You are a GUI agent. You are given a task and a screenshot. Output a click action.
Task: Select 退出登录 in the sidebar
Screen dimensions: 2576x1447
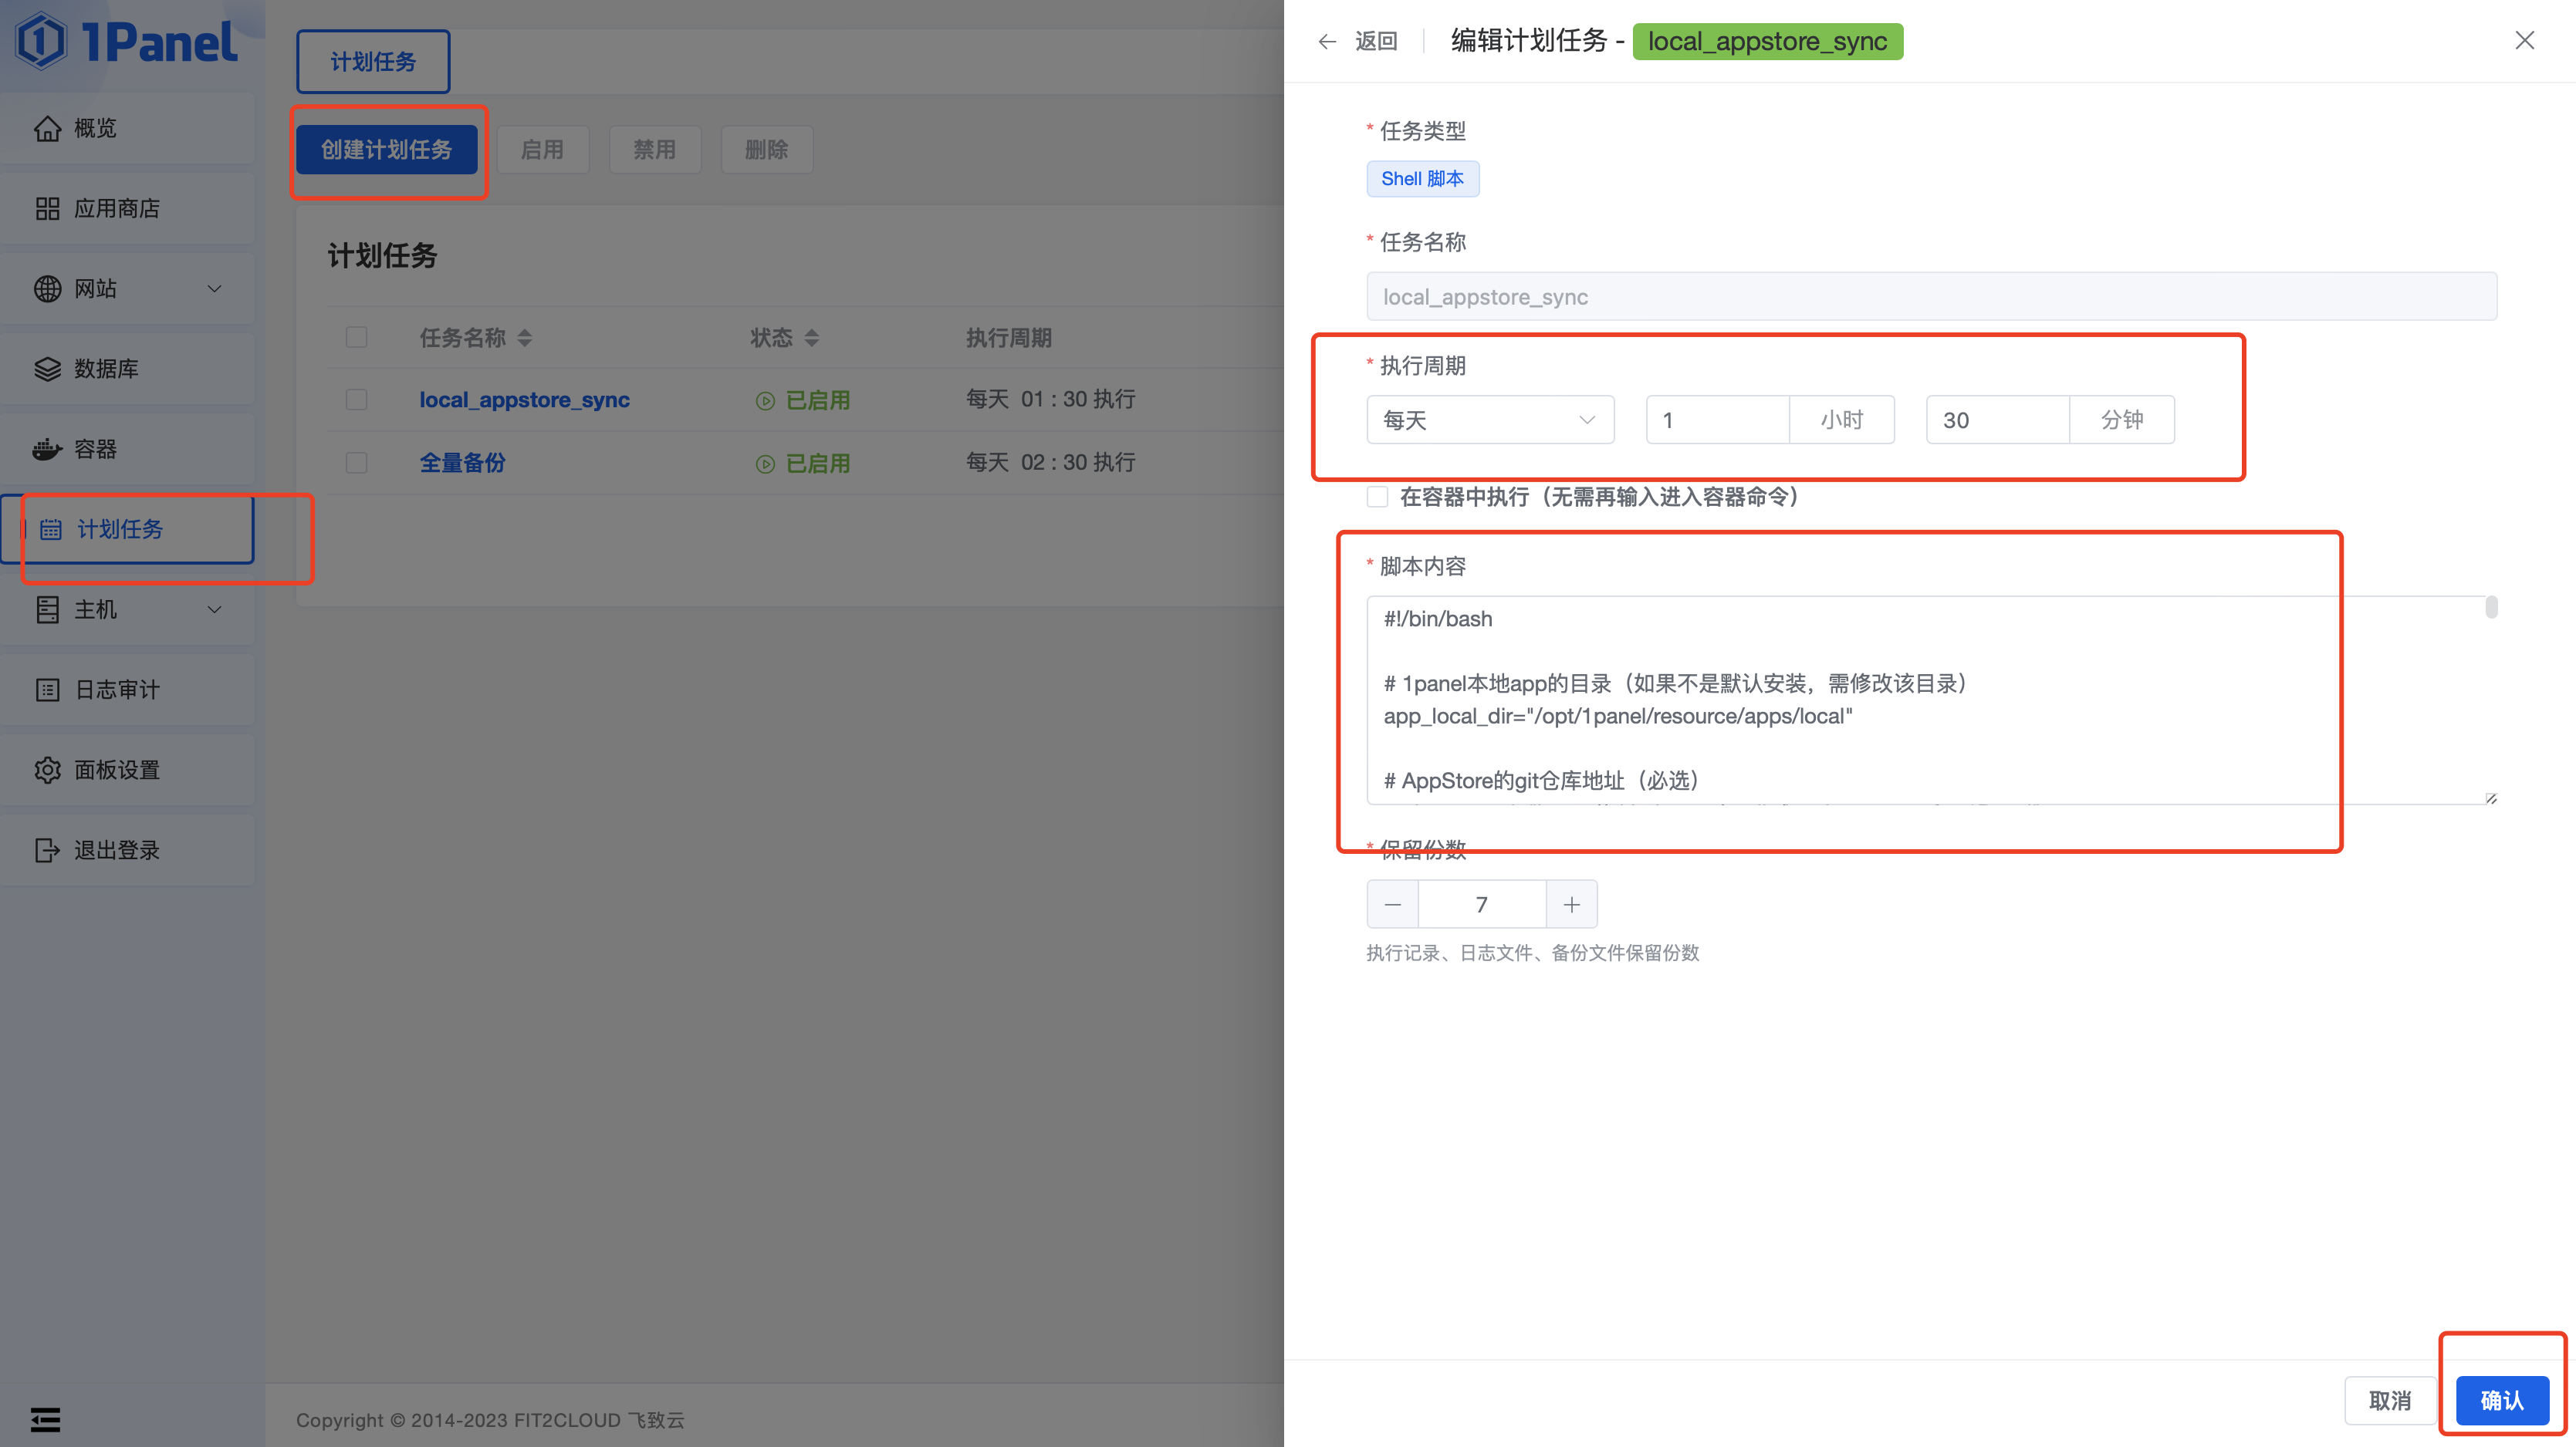coord(116,851)
